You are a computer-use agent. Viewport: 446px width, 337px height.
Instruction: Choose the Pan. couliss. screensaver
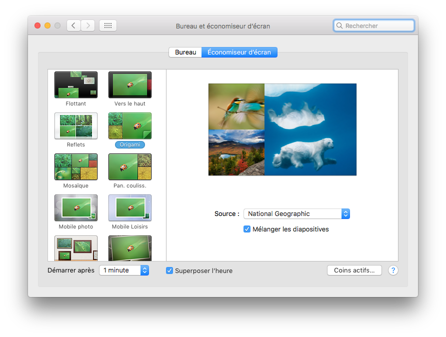pos(130,166)
